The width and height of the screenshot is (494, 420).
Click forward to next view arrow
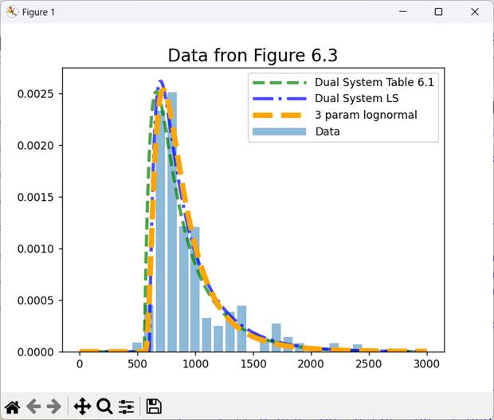tap(53, 406)
